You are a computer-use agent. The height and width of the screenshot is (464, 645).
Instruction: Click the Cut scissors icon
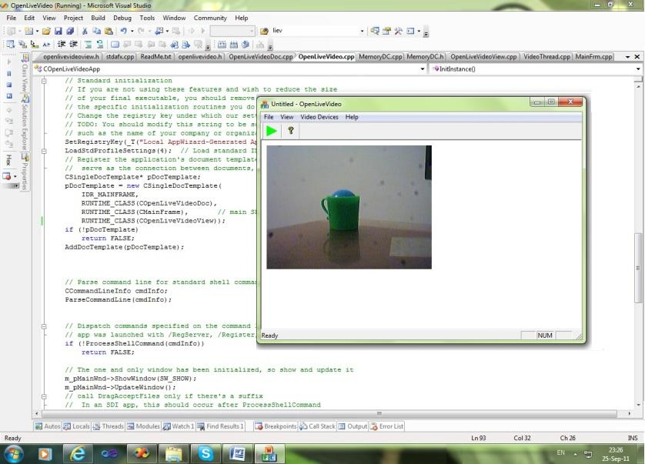[x=85, y=31]
